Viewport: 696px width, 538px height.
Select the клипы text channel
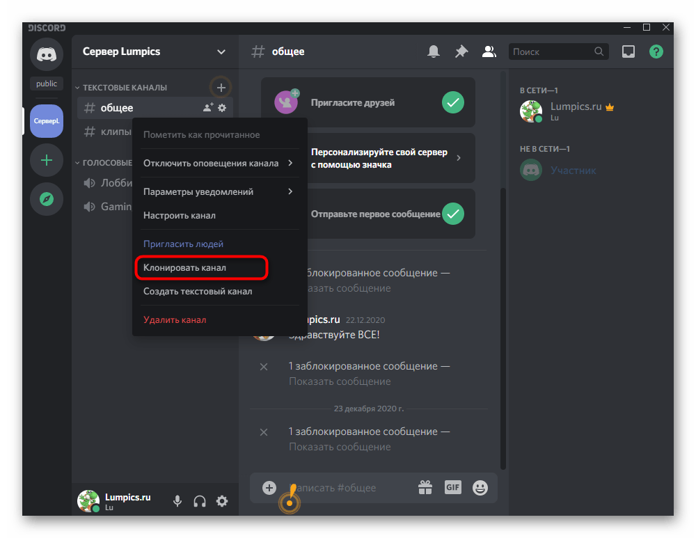[x=108, y=132]
